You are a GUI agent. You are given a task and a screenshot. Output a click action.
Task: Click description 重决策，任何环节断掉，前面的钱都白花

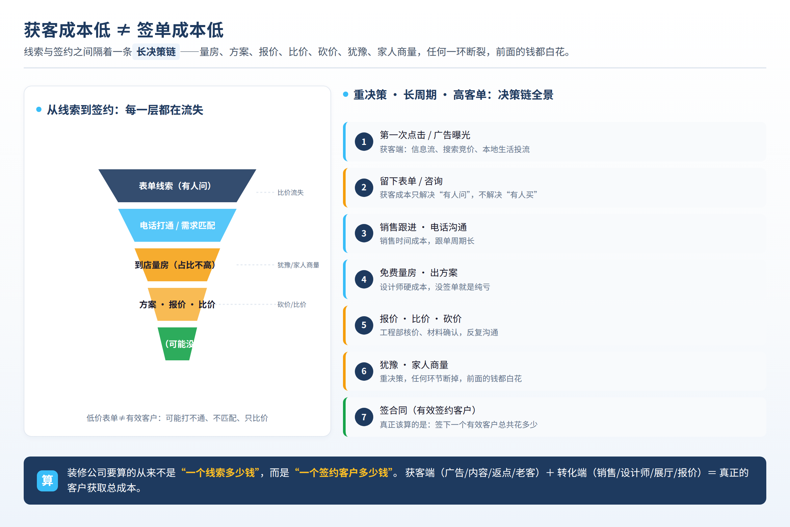[451, 379]
